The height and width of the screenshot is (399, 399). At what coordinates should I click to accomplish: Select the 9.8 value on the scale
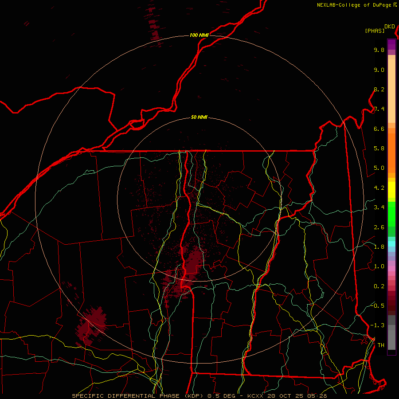coord(379,50)
